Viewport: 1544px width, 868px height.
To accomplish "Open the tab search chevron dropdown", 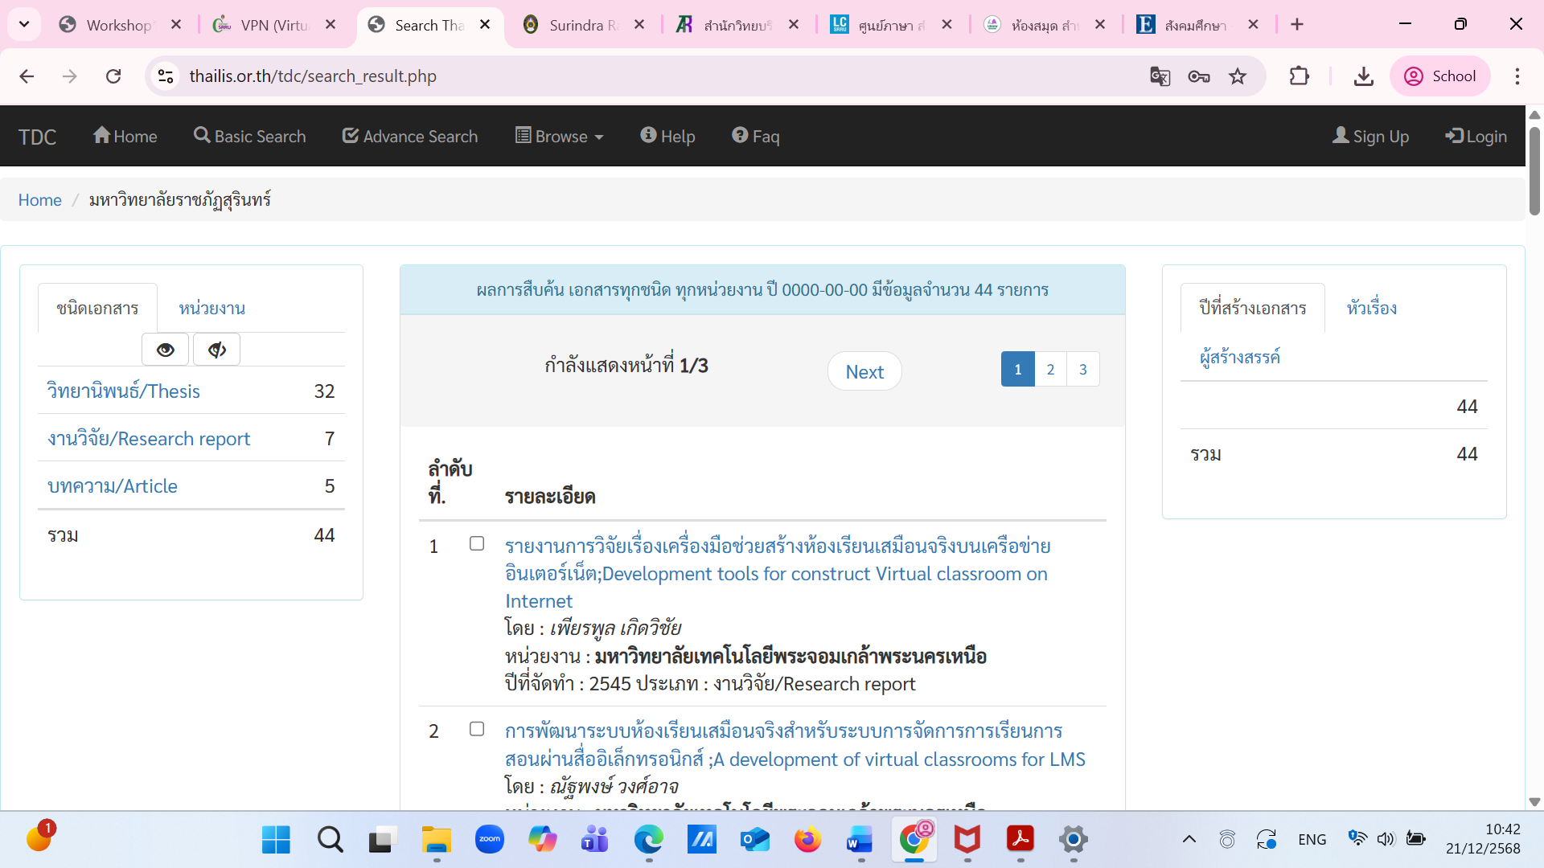I will tap(24, 24).
